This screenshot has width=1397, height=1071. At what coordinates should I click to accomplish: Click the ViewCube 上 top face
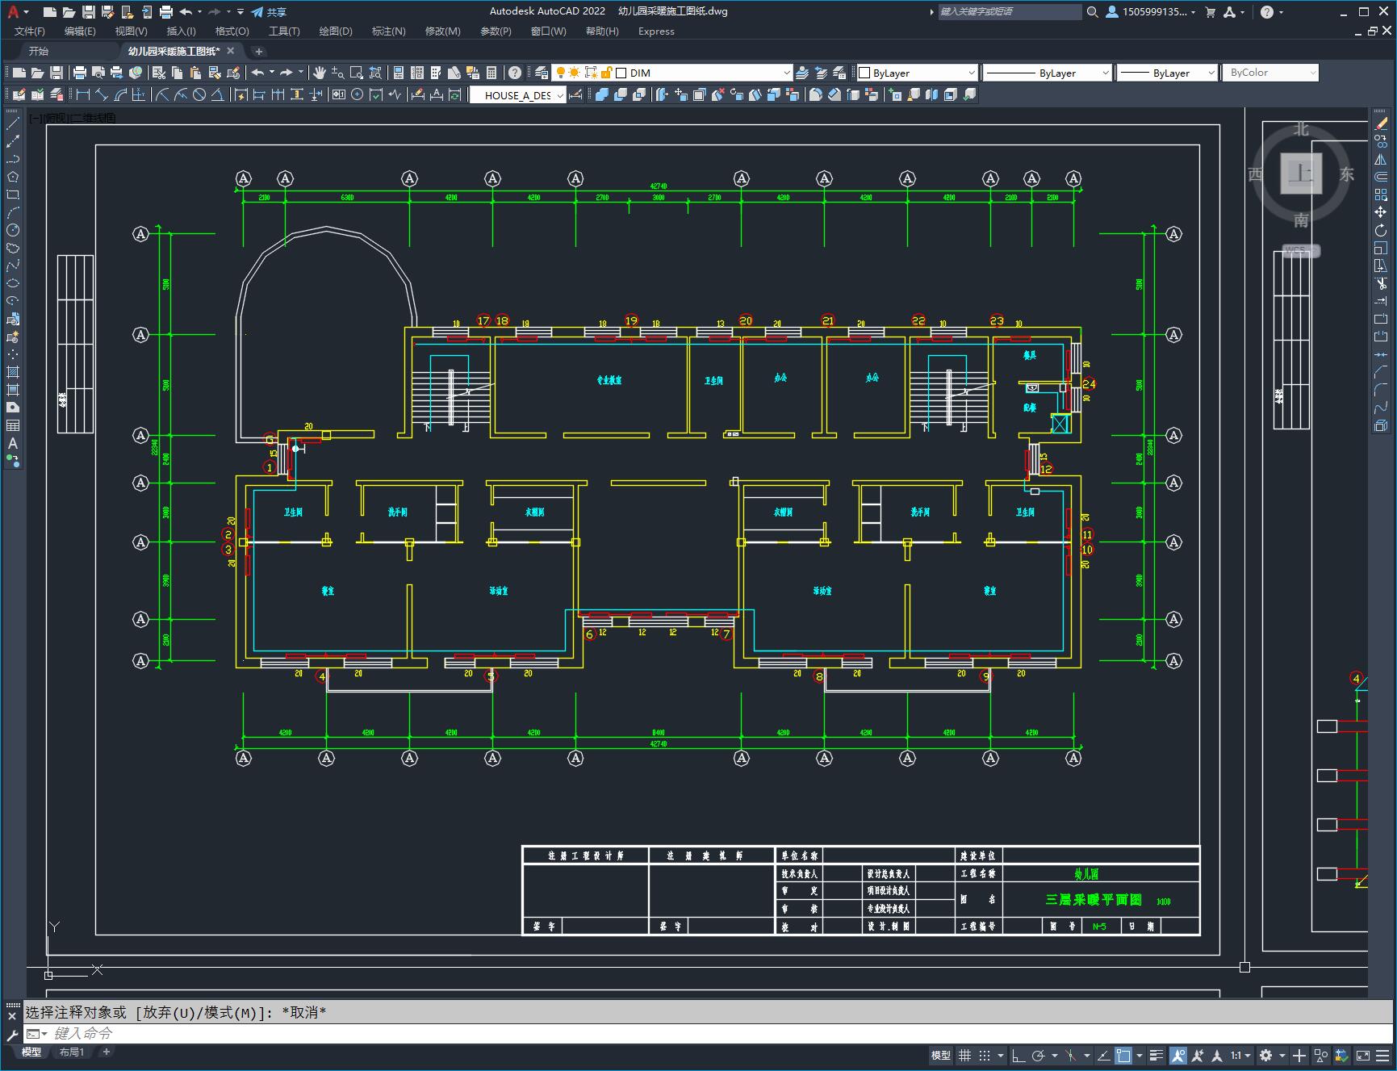(1301, 174)
